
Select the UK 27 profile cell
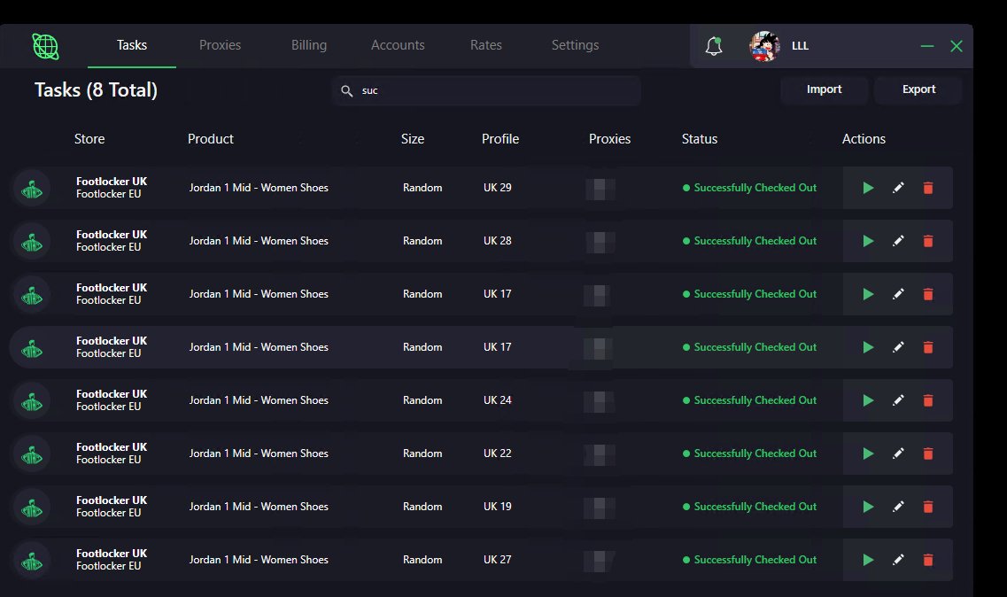coord(497,560)
